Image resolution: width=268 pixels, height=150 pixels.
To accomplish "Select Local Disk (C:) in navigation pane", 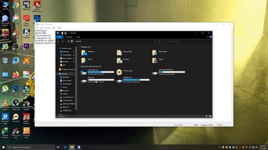I will [67, 97].
